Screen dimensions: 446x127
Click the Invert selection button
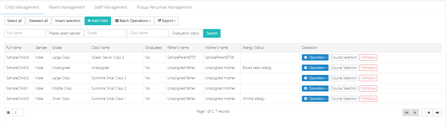[x=68, y=21]
